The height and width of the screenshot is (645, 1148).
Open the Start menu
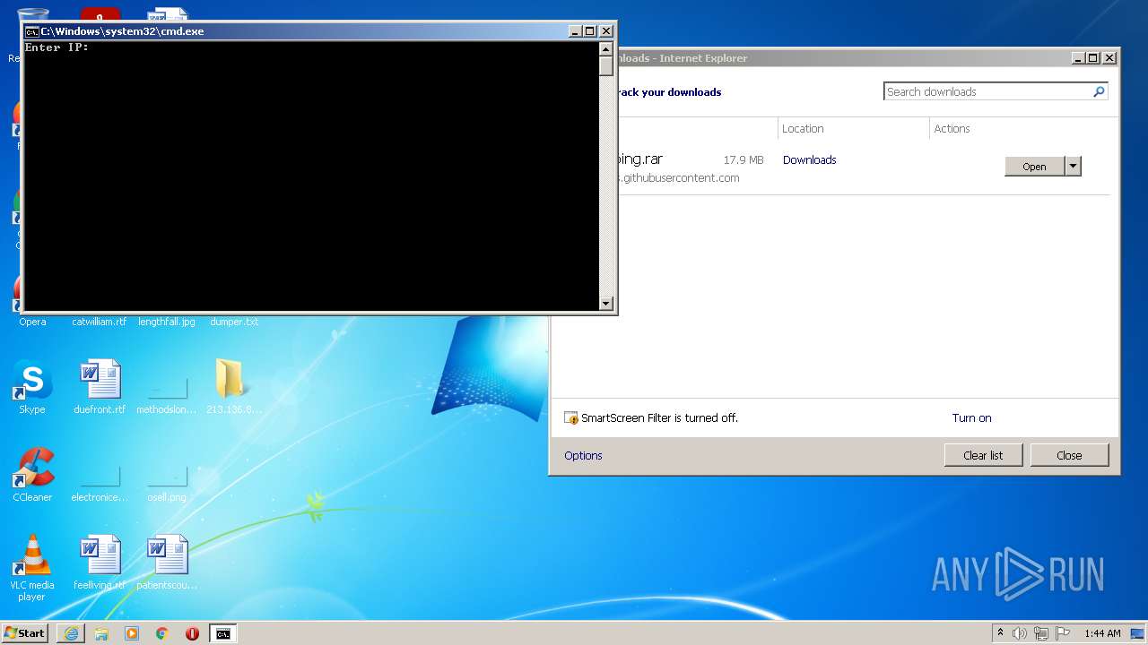(x=25, y=633)
